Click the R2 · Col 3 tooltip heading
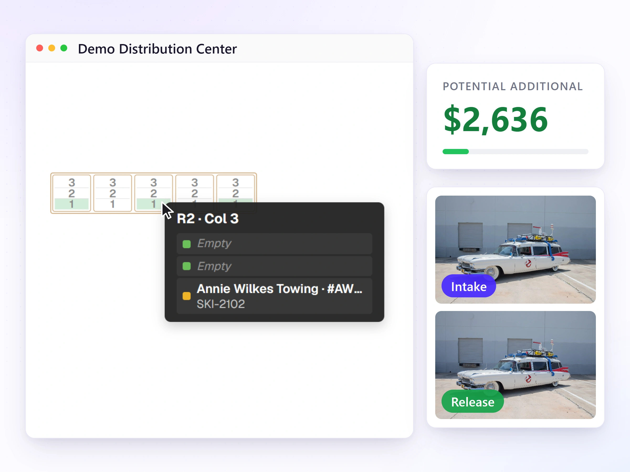The image size is (630, 472). [x=208, y=218]
